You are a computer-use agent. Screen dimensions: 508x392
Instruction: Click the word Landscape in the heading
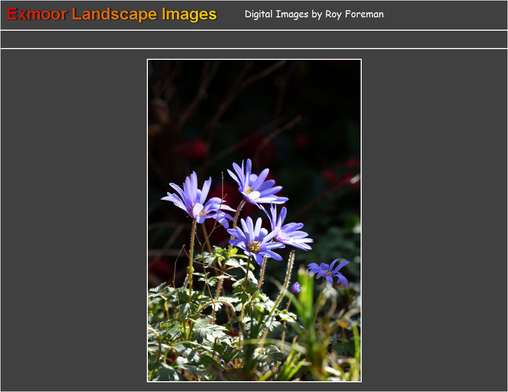(x=114, y=14)
